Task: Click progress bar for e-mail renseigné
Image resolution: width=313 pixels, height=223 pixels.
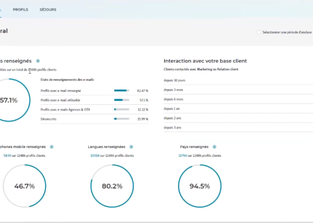Action: point(122,91)
